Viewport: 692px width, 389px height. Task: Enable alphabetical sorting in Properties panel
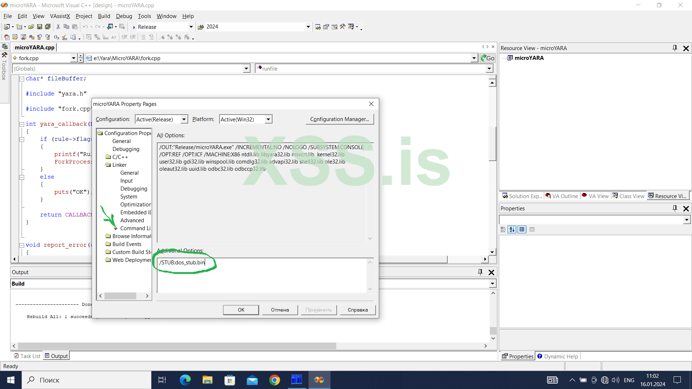click(512, 229)
